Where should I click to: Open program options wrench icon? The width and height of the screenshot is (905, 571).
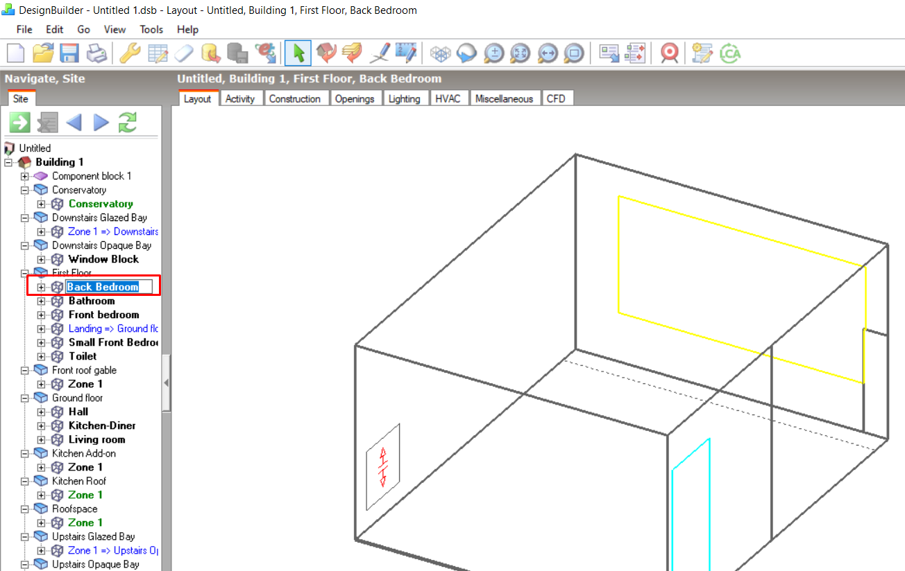pos(130,53)
